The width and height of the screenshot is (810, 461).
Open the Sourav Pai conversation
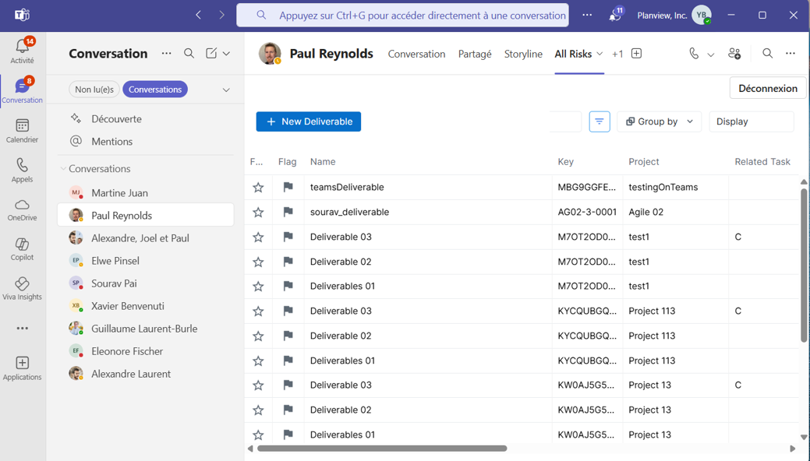pyautogui.click(x=114, y=283)
